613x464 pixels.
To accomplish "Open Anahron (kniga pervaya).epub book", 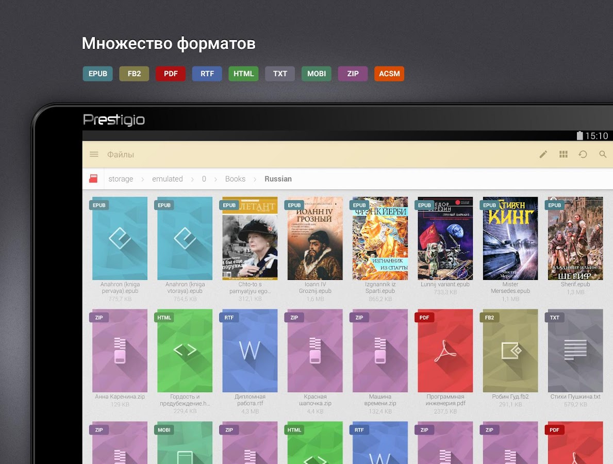I will pyautogui.click(x=120, y=238).
